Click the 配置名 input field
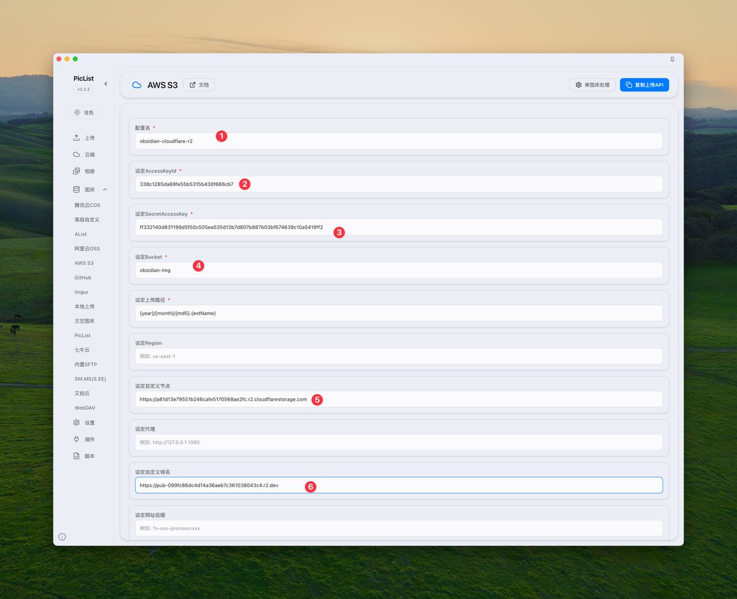The width and height of the screenshot is (737, 599). (399, 141)
